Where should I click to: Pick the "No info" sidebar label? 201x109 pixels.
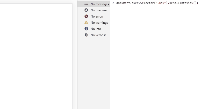click(96, 29)
